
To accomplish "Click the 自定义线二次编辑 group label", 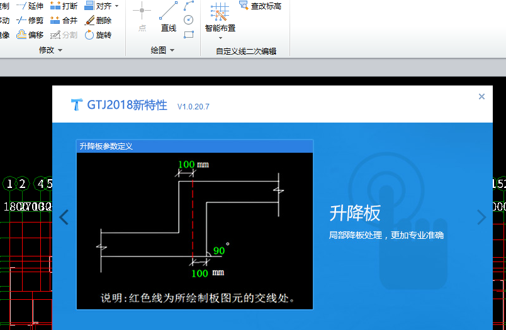I will point(246,52).
